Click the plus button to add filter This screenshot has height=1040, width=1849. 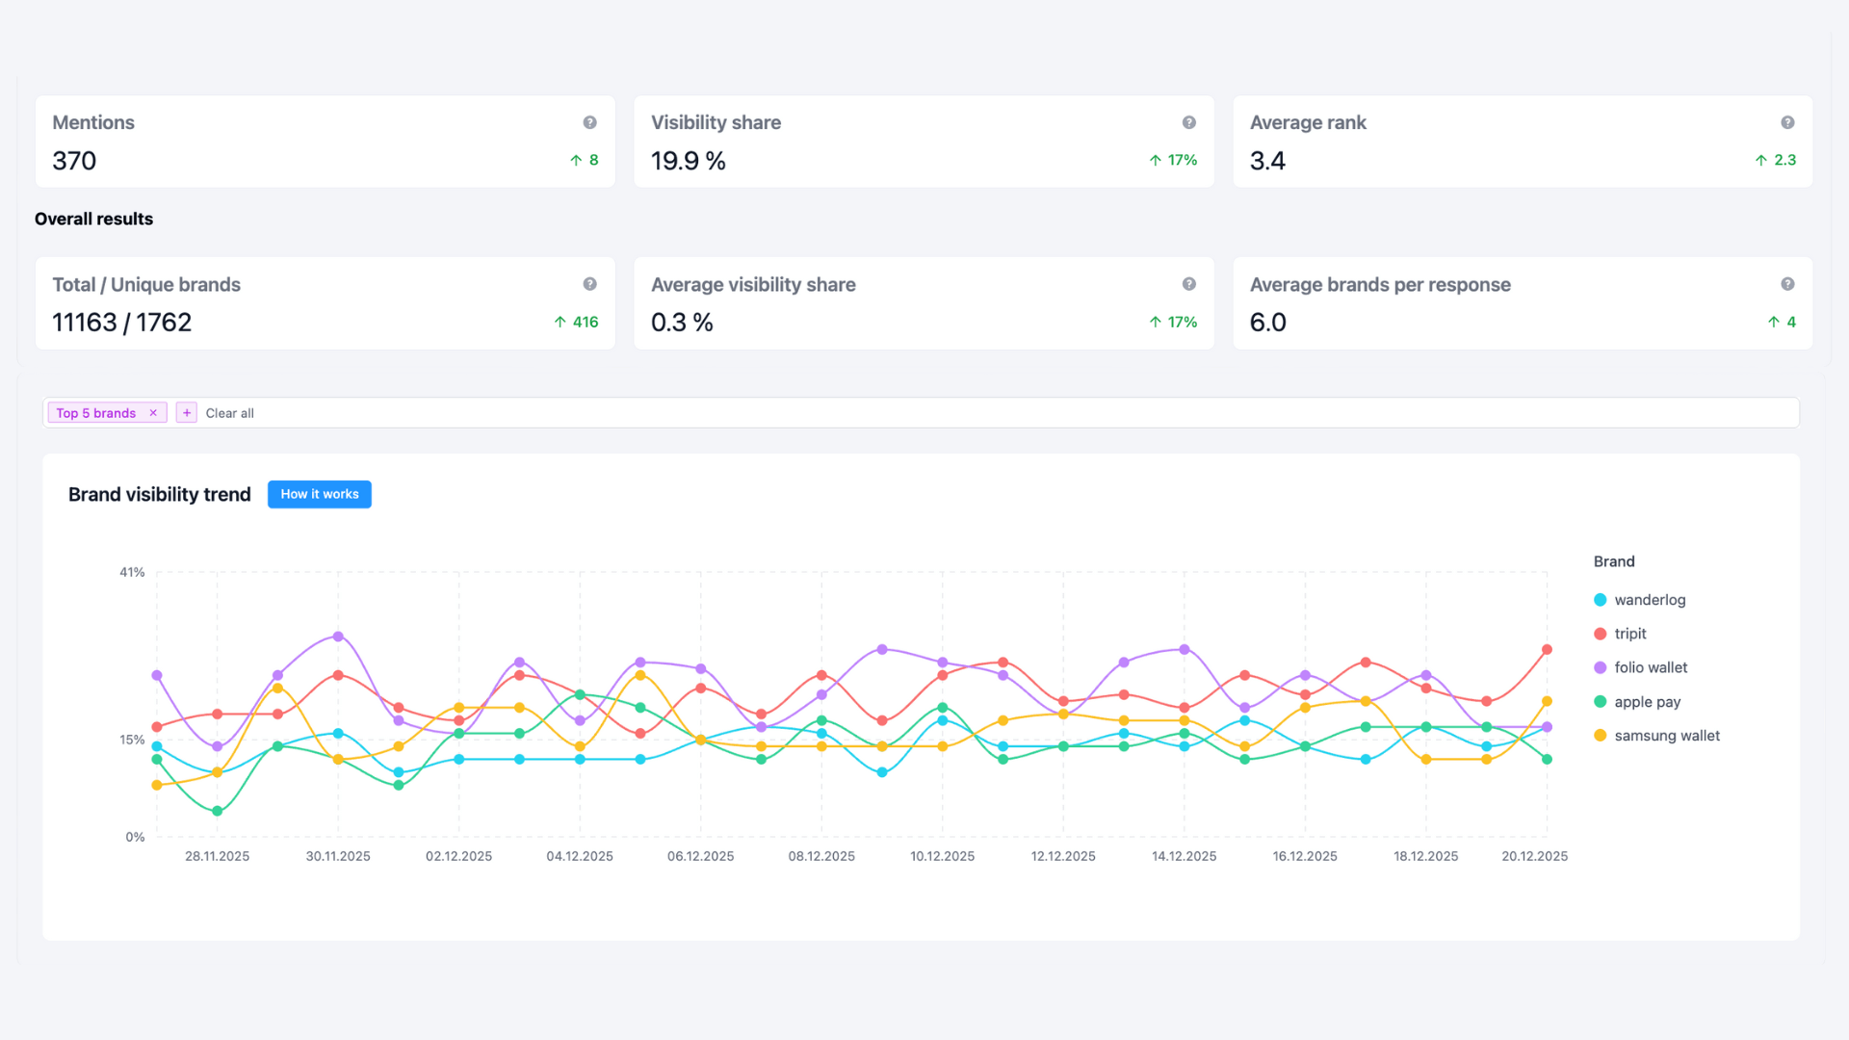[x=187, y=413]
